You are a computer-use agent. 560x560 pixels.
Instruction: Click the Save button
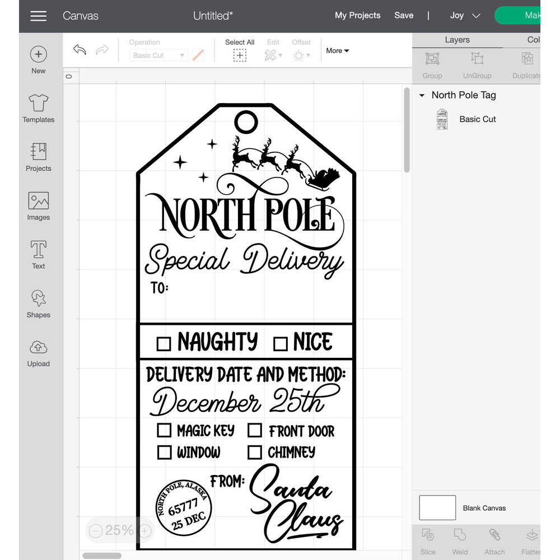(x=403, y=16)
